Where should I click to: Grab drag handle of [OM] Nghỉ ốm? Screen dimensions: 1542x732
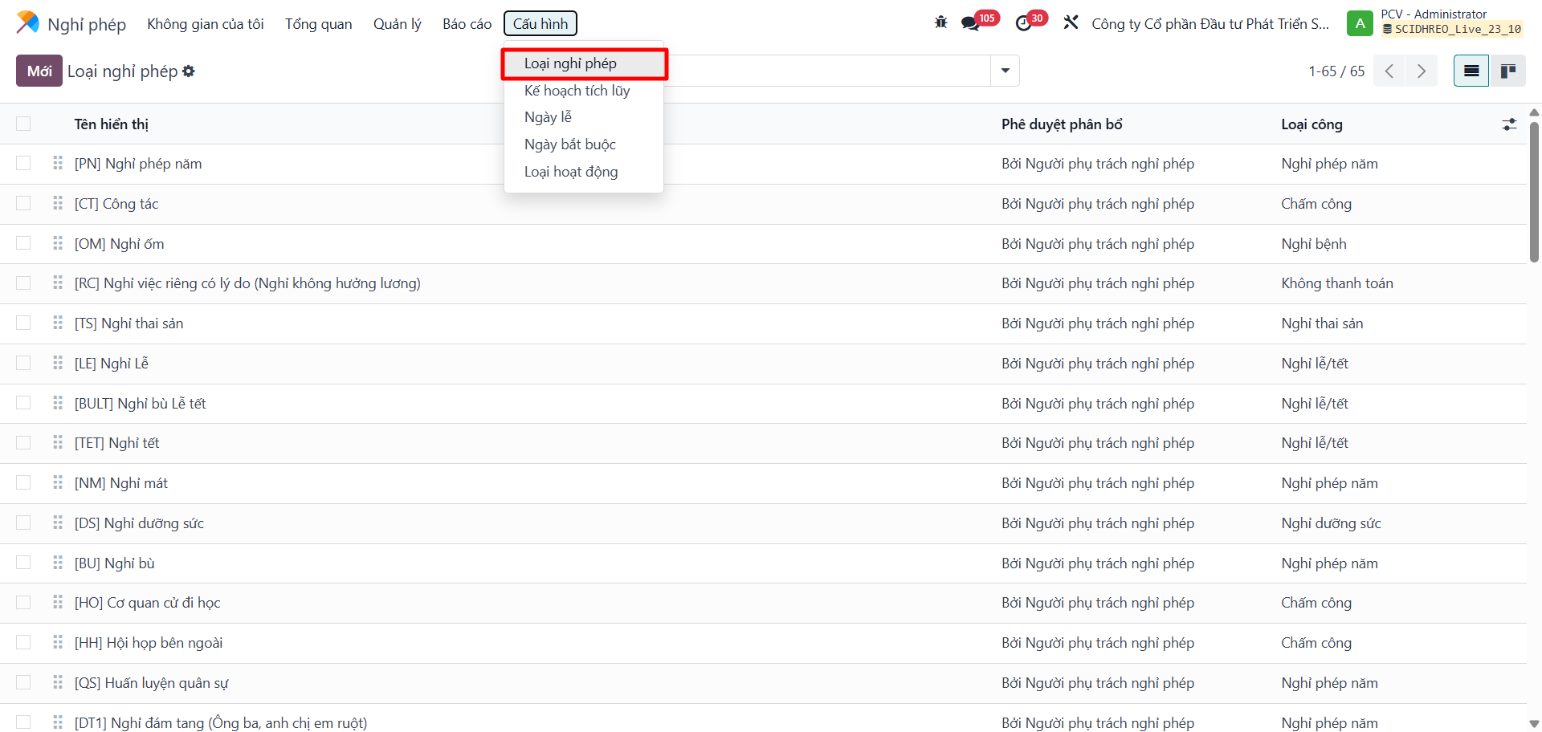point(58,243)
